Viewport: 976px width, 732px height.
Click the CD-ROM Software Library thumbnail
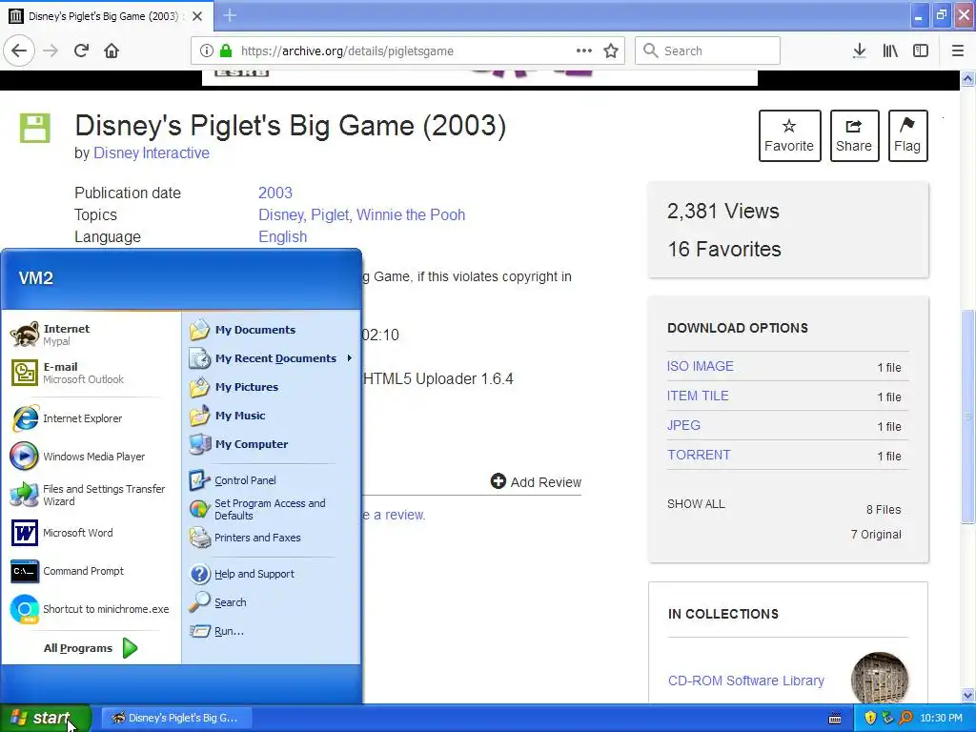[880, 679]
